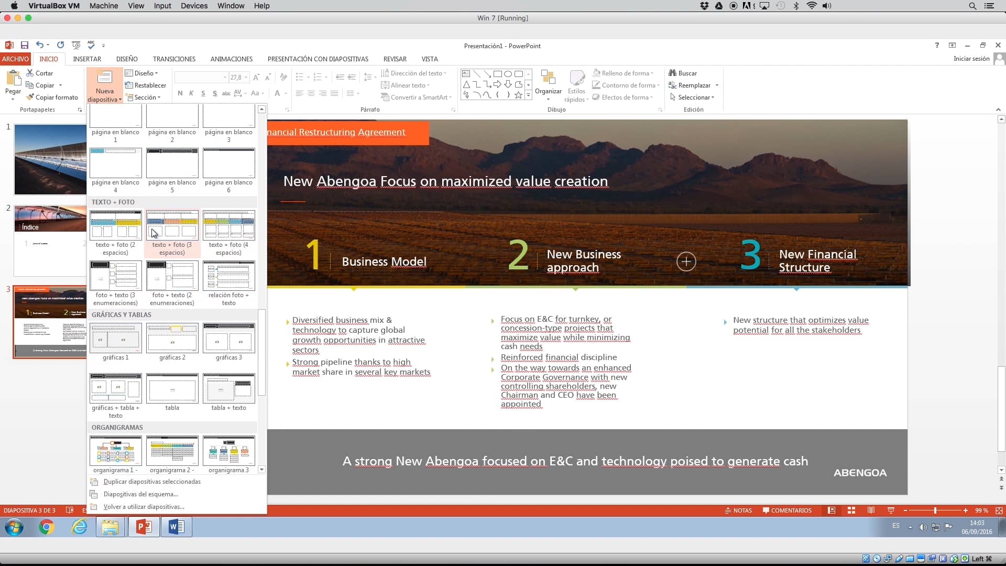The image size is (1006, 566).
Task: Click the Pegar (paste) icon
Action: point(13,79)
